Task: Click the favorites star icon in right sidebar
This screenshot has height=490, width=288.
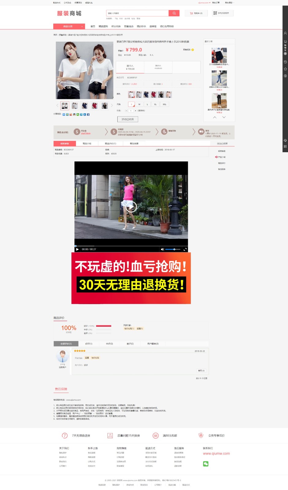Action: point(285,69)
